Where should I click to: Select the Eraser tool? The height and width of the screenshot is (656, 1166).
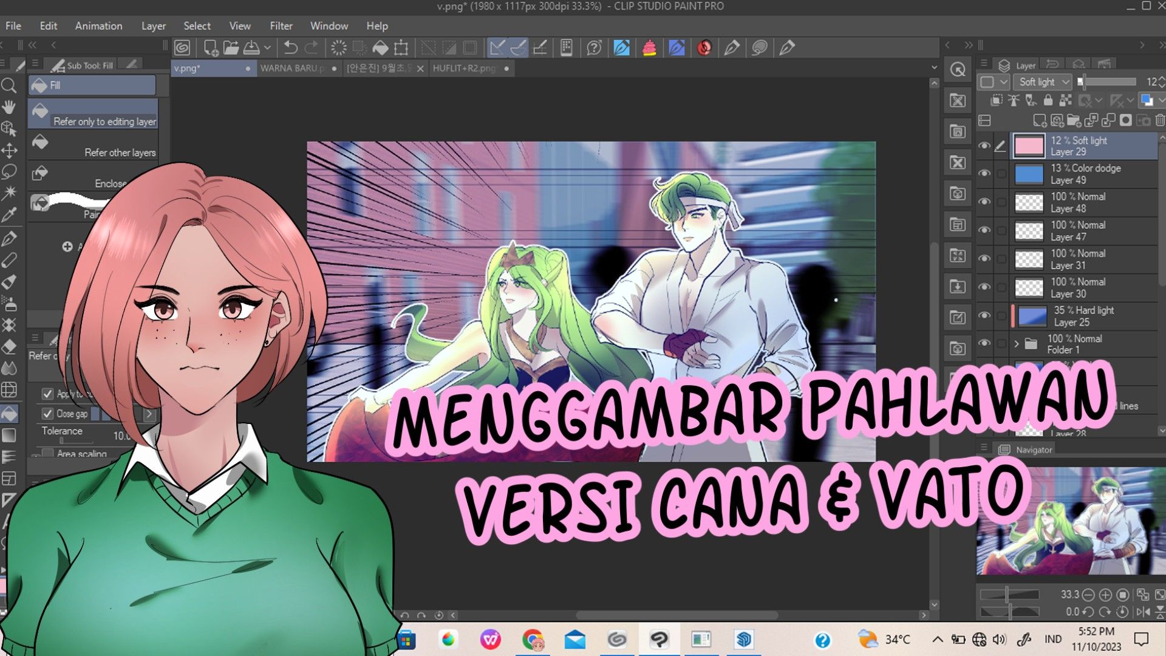click(x=9, y=347)
